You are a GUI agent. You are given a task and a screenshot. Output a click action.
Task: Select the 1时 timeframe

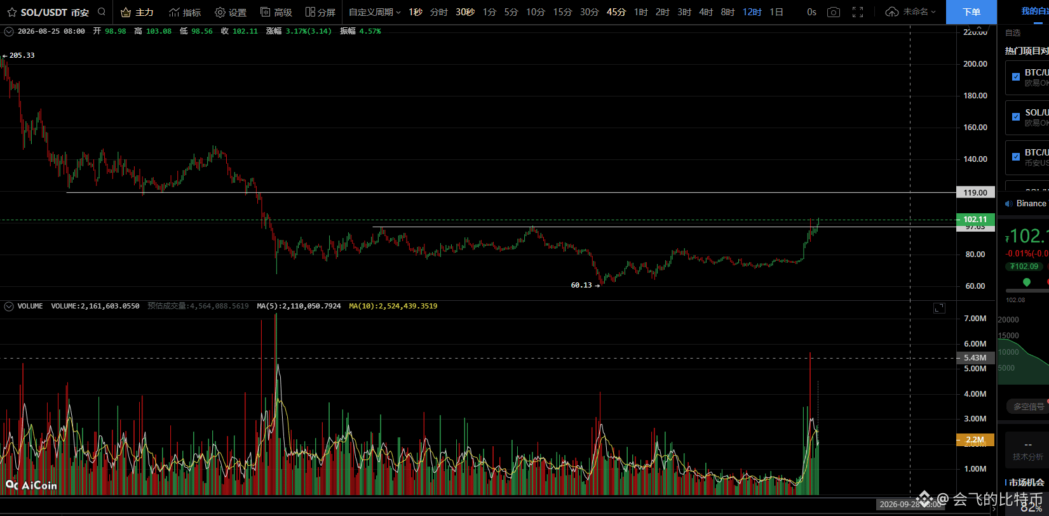pos(641,12)
